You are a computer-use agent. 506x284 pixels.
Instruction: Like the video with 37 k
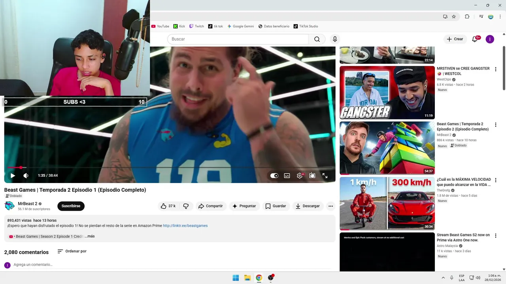168,206
